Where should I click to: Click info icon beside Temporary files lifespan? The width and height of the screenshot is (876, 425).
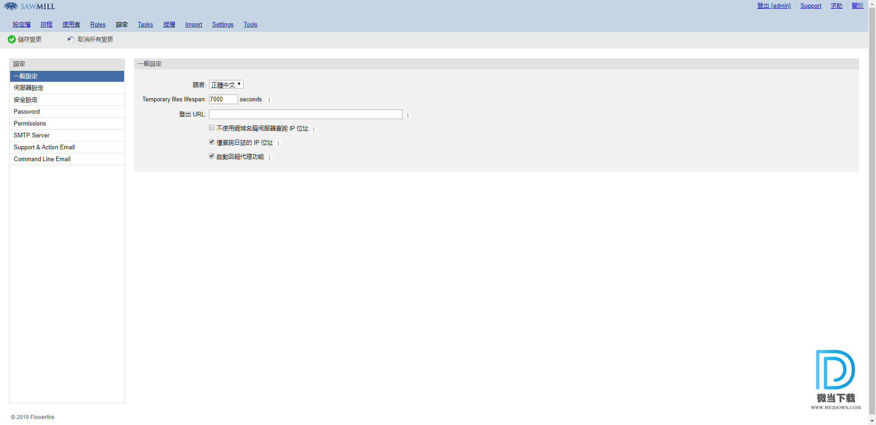click(269, 100)
